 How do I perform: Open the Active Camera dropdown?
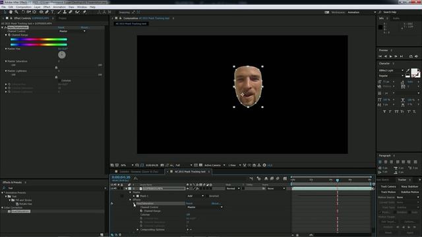214,165
